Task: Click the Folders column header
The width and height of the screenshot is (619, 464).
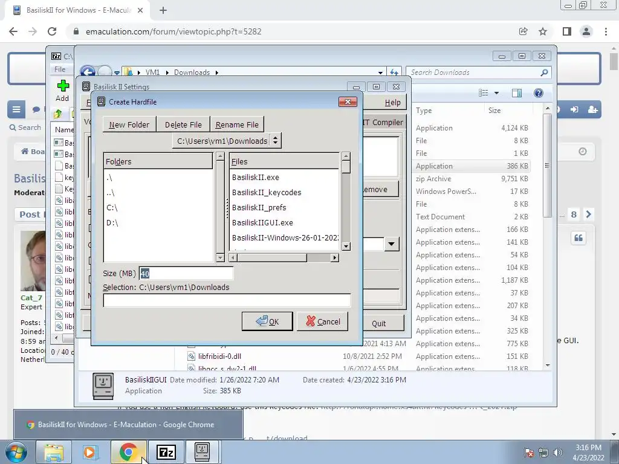Action: [158, 161]
